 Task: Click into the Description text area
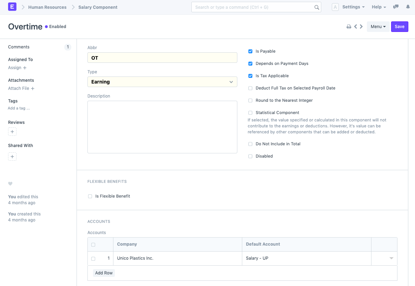[x=162, y=127]
